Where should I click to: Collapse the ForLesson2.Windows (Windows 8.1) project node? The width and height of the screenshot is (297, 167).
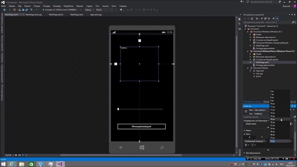[248, 32]
